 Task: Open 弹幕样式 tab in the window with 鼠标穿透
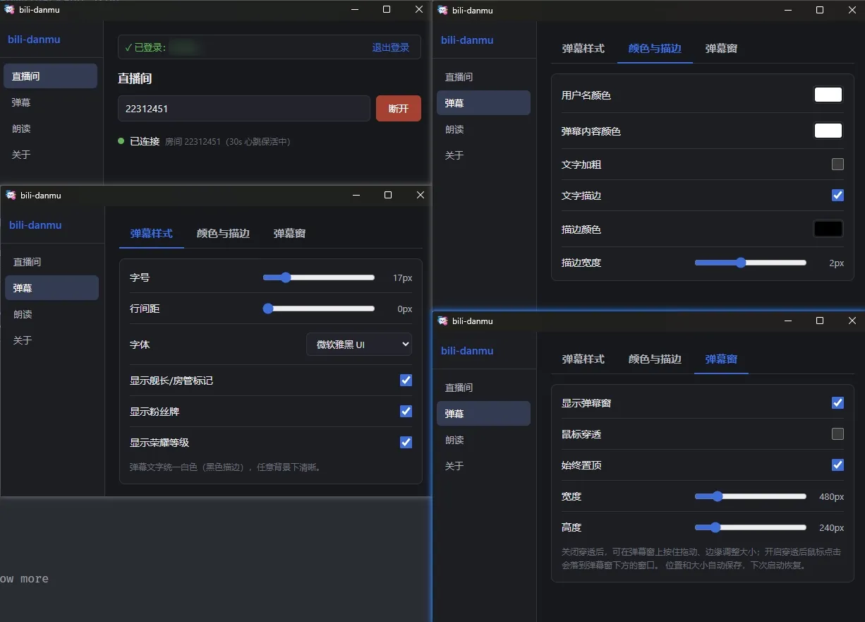click(583, 359)
